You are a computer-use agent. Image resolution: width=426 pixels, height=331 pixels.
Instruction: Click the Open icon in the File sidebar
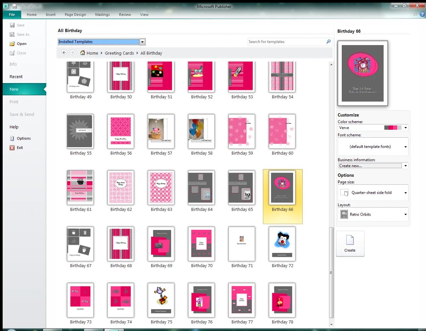[12, 43]
